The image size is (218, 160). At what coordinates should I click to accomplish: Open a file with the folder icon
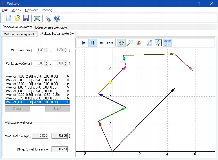[x=17, y=18]
